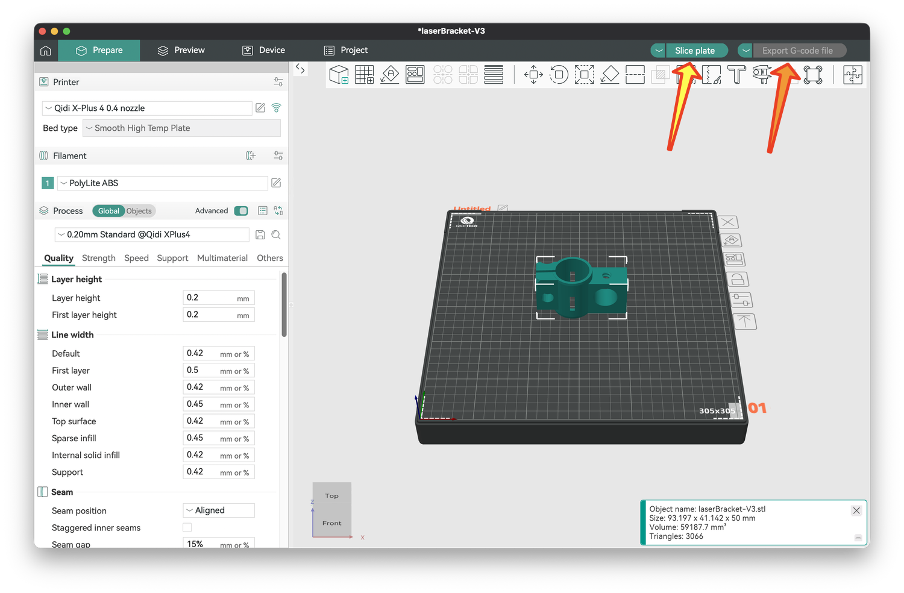Viewport: 904px width, 593px height.
Task: Switch to the Preview tab
Action: (x=181, y=50)
